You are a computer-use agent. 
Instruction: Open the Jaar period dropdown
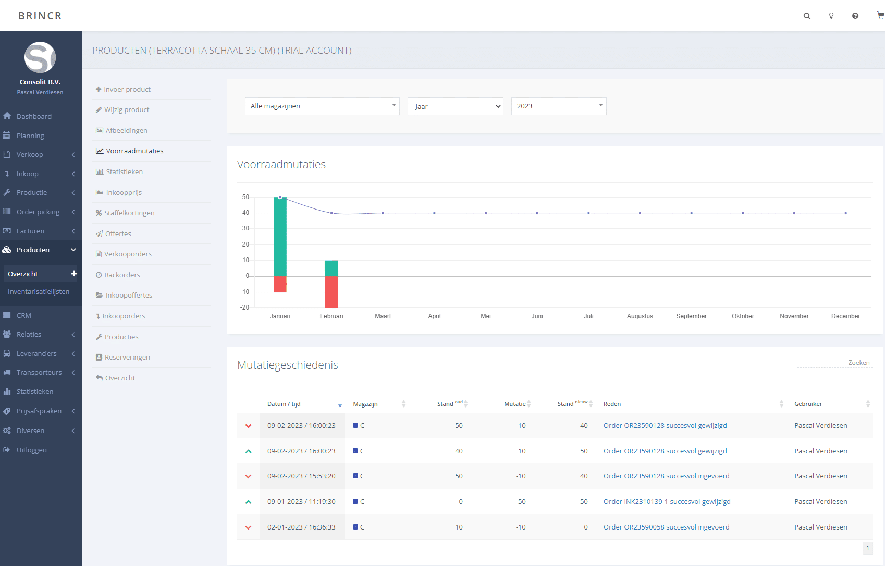click(x=455, y=106)
